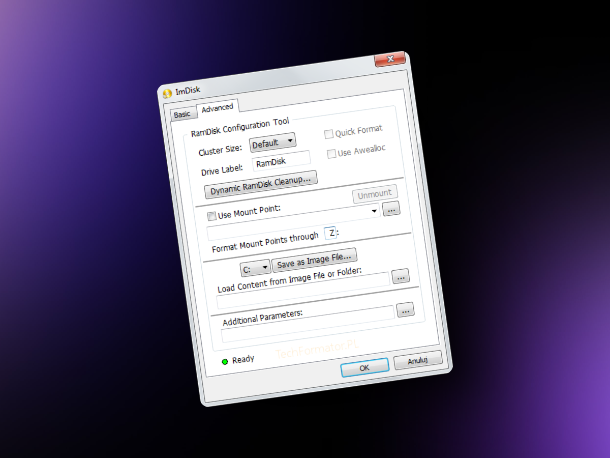Click the Drive Label input field
Viewport: 610px width, 458px height.
point(282,162)
